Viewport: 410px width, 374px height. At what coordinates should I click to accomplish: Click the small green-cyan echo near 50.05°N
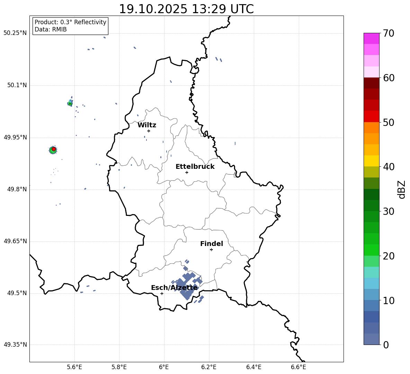coord(70,103)
